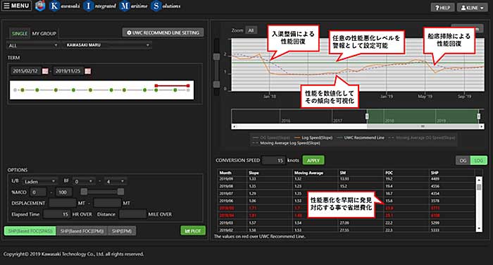The image size is (493, 265).
Task: Click the CONVERSION SPEED knots field
Action: click(x=273, y=160)
